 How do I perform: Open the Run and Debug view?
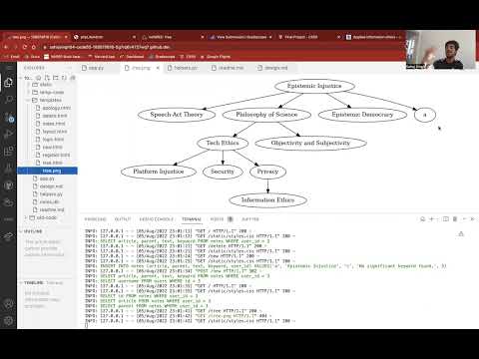pyautogui.click(x=8, y=134)
